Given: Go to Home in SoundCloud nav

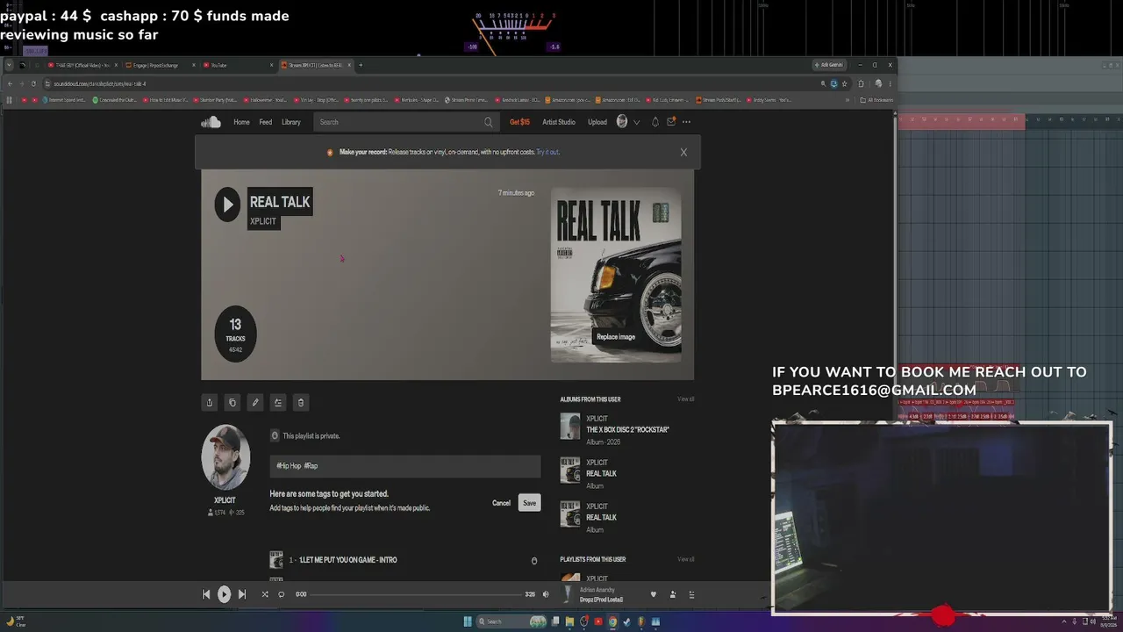Looking at the screenshot, I should click(x=241, y=122).
